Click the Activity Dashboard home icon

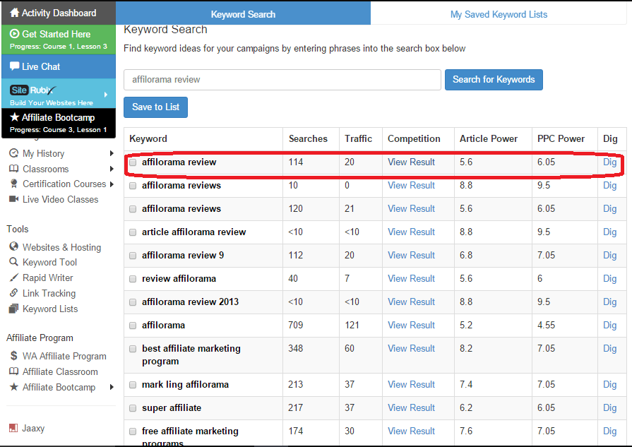(x=15, y=13)
